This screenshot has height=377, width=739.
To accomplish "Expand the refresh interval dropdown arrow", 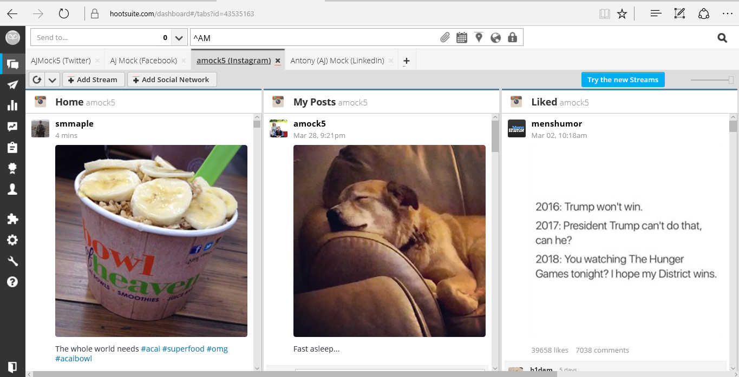I will tap(52, 80).
